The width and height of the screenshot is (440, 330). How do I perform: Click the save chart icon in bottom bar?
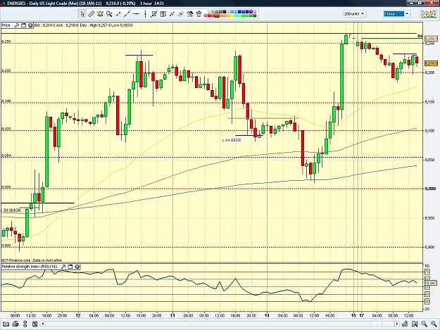pyautogui.click(x=34, y=324)
